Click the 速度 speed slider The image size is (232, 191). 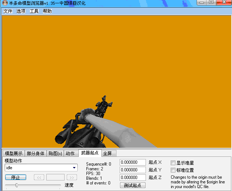coord(33,185)
